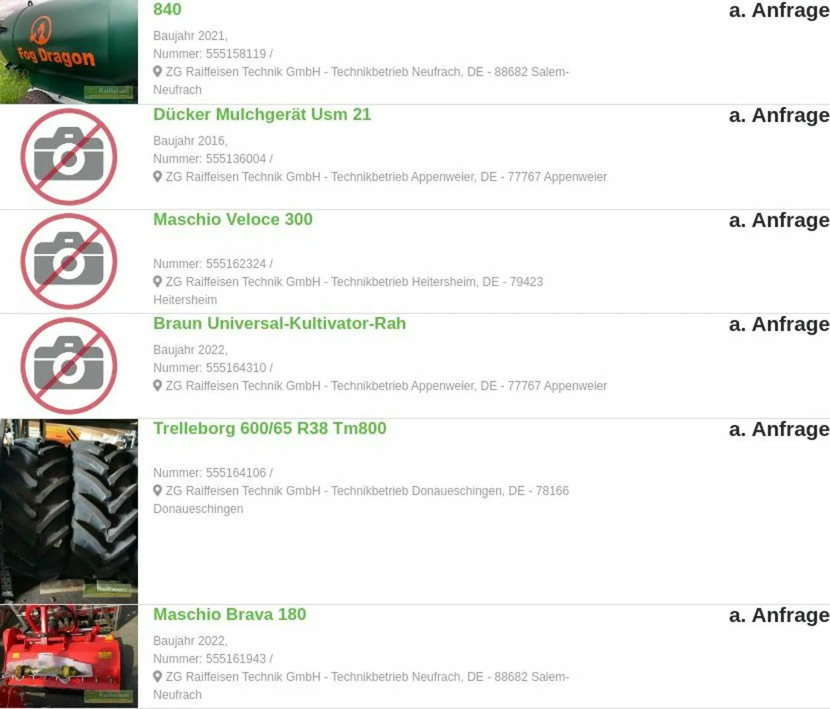The image size is (830, 709).
Task: Click location pin icon in Heitersheim listing
Action: pos(157,281)
